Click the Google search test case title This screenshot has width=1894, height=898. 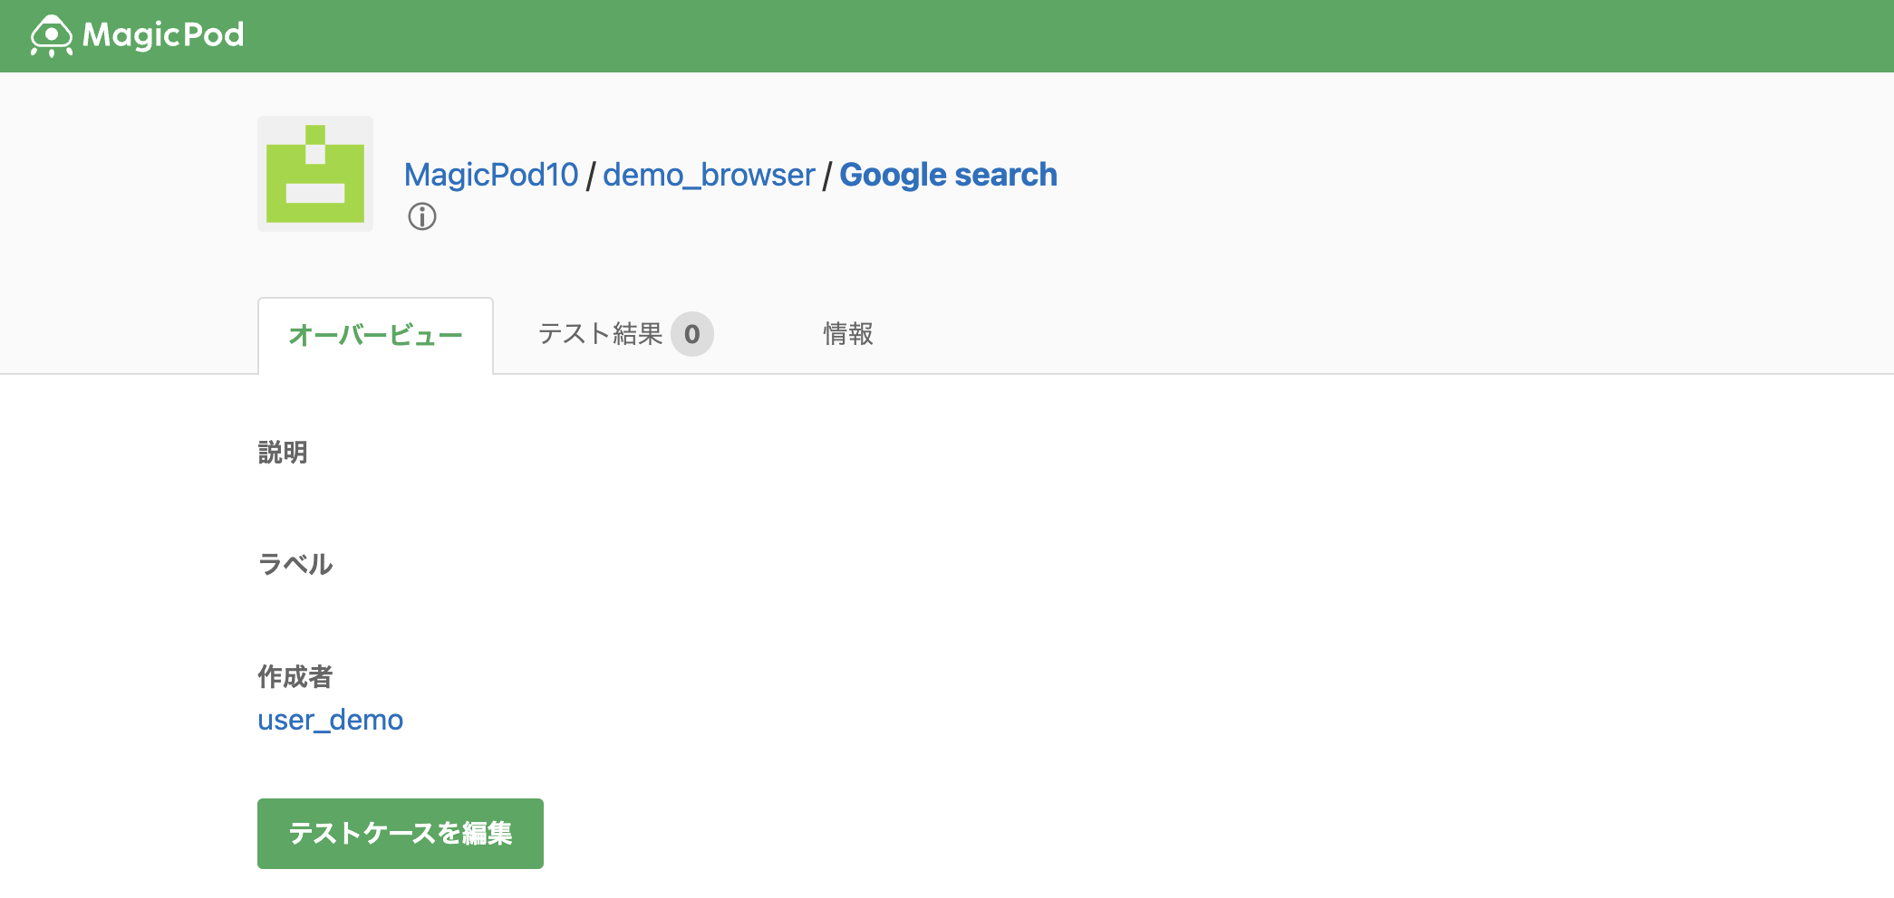(948, 175)
